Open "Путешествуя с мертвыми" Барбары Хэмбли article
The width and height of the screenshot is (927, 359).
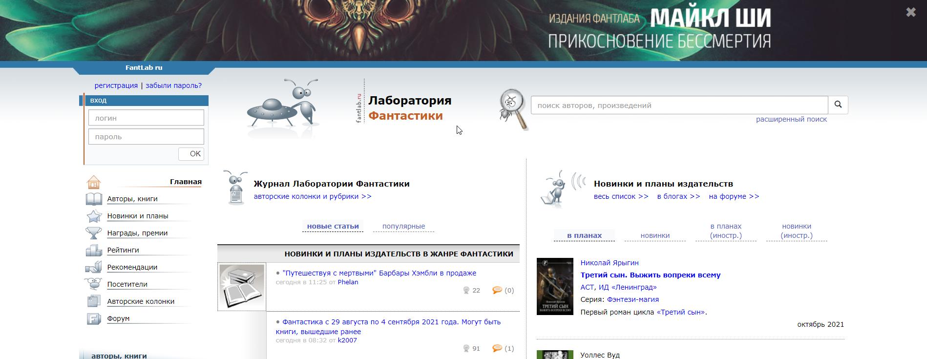pyautogui.click(x=379, y=273)
